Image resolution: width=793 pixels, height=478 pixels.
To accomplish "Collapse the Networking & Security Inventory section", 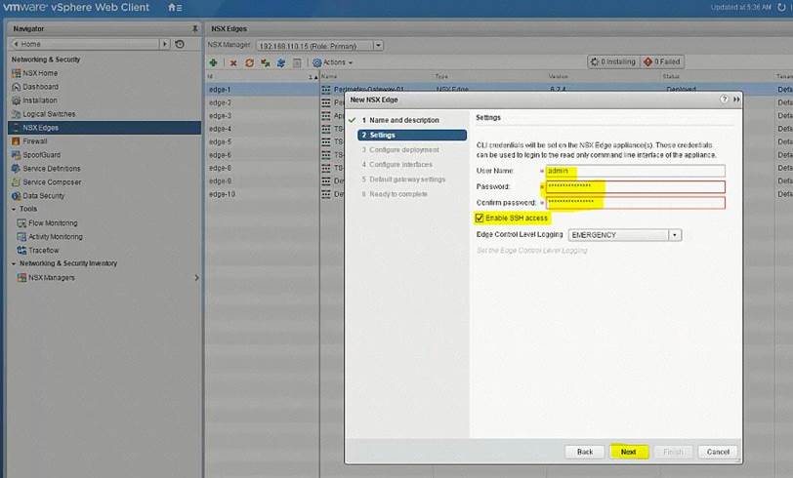I will point(14,263).
